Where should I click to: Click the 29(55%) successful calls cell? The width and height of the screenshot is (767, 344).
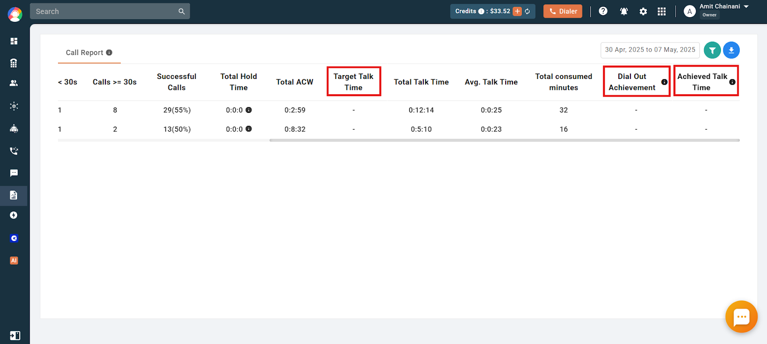[177, 110]
